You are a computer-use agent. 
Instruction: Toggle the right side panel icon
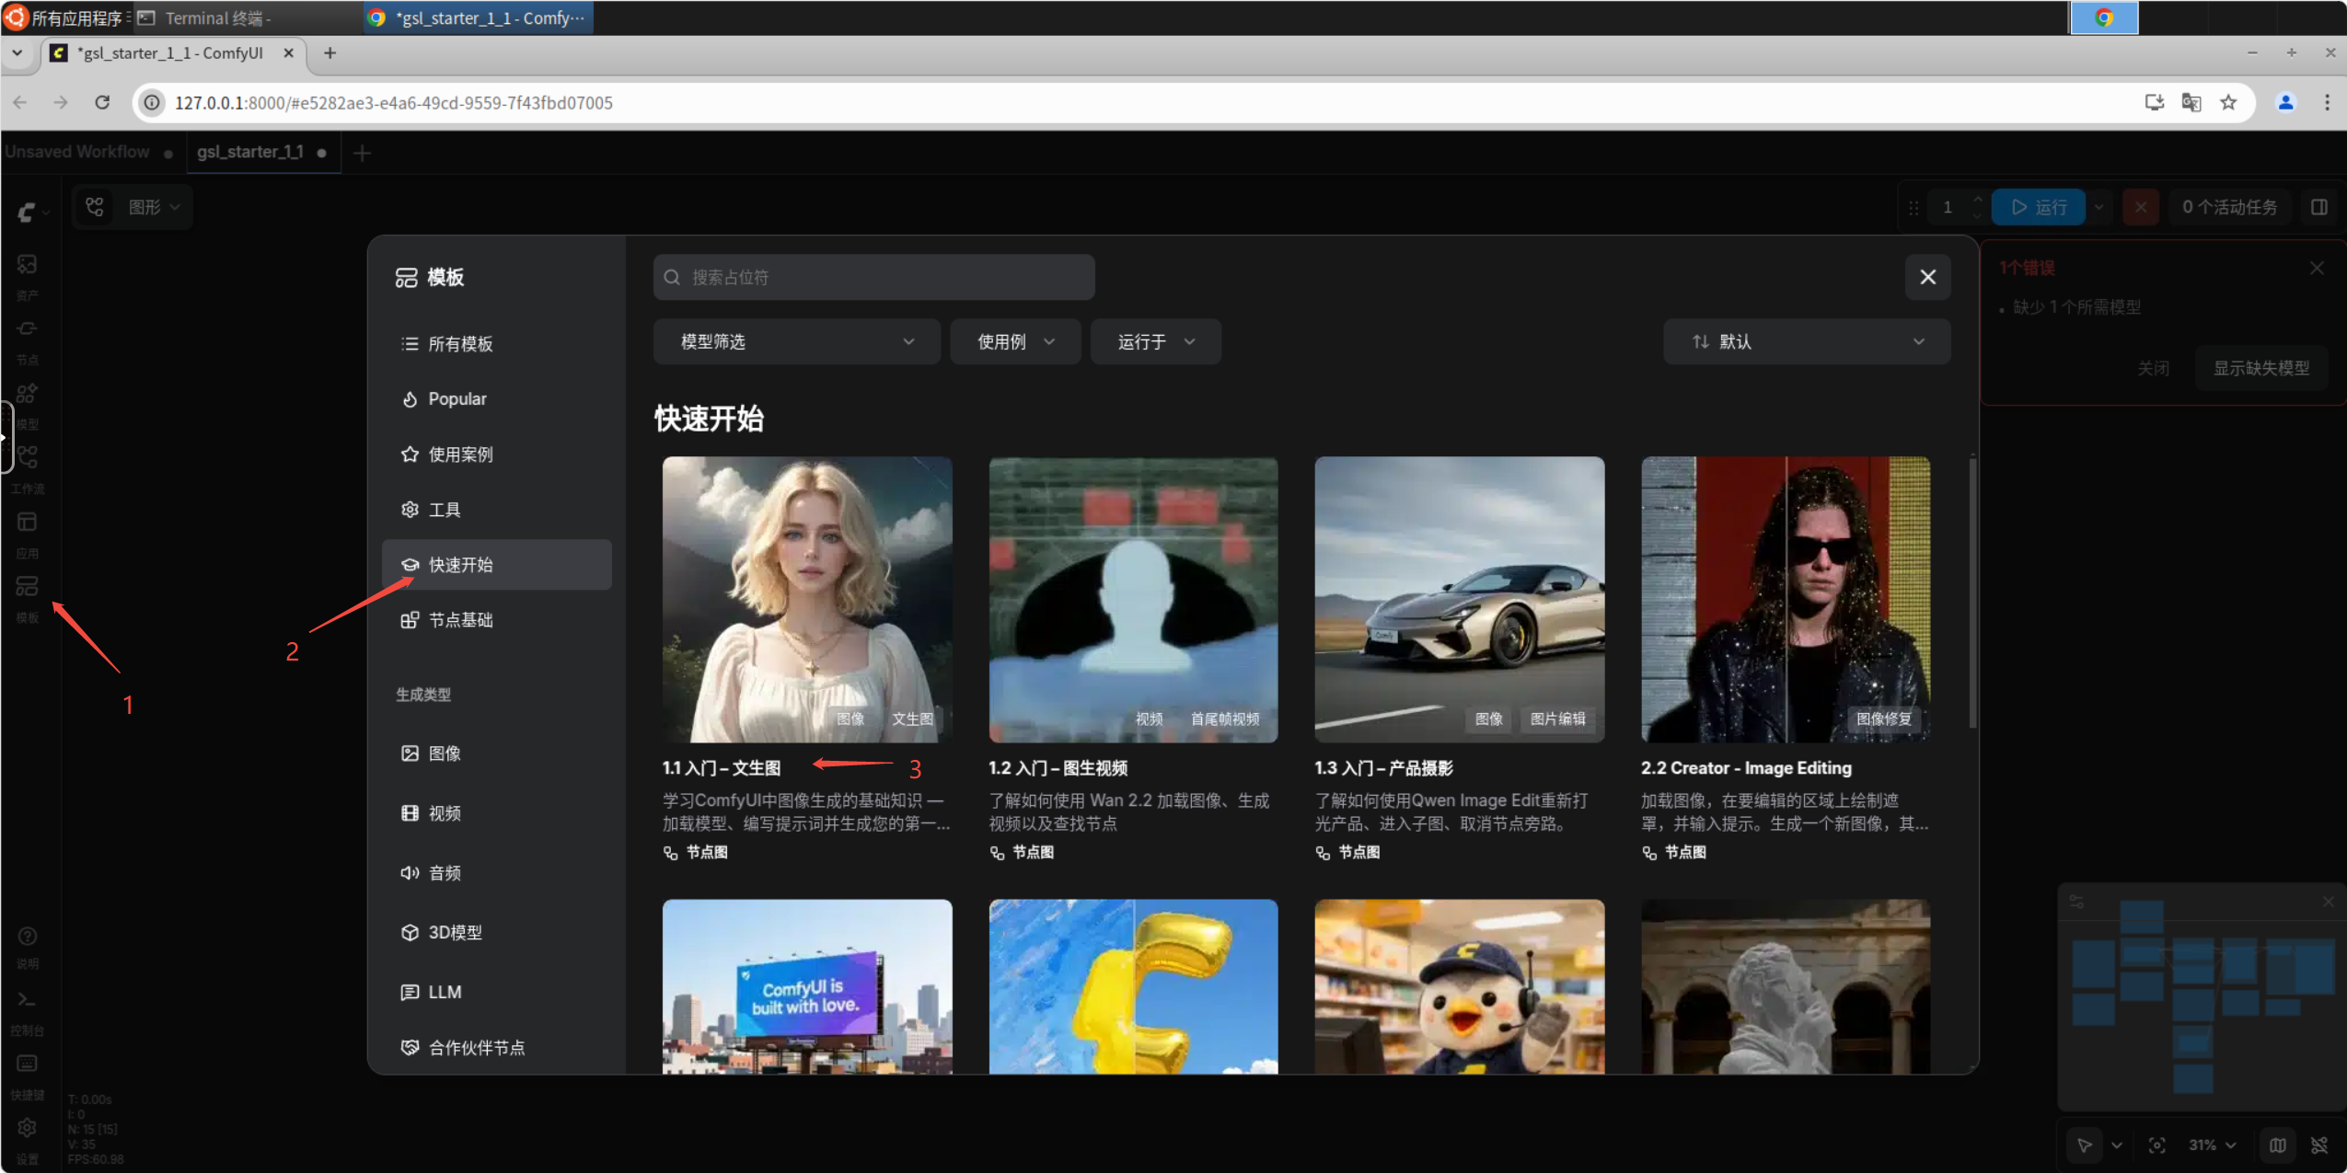pos(2319,207)
